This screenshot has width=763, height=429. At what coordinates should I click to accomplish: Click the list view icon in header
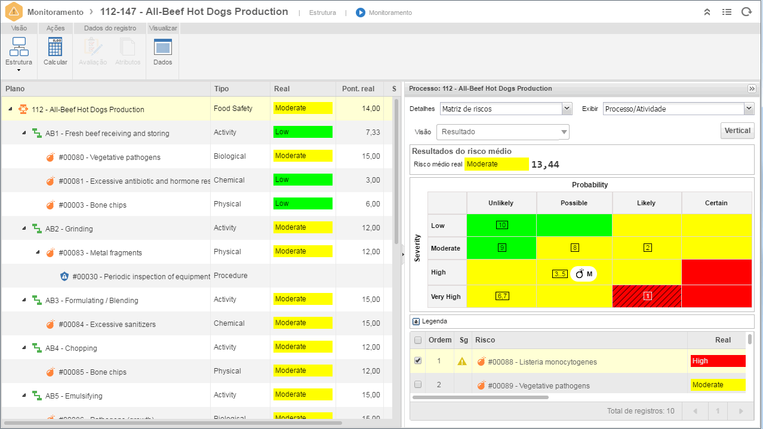[727, 12]
